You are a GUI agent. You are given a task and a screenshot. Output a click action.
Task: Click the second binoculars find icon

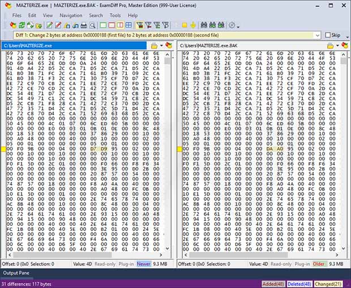[x=212, y=25]
